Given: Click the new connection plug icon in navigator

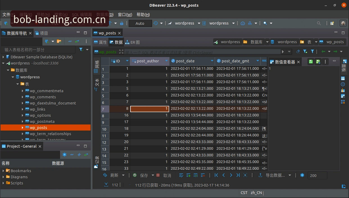Looking at the screenshot, I should click(47, 41).
